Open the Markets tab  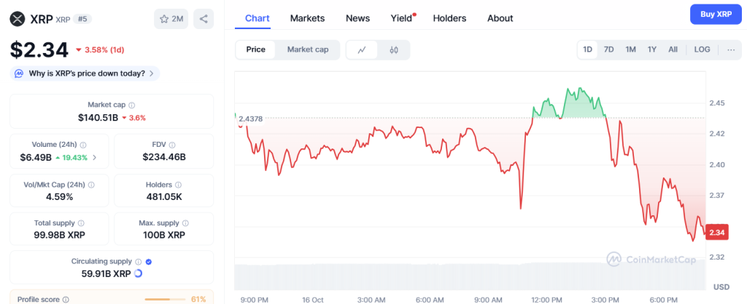[x=307, y=18]
